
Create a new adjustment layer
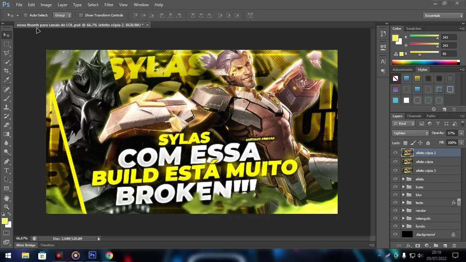(x=427, y=246)
